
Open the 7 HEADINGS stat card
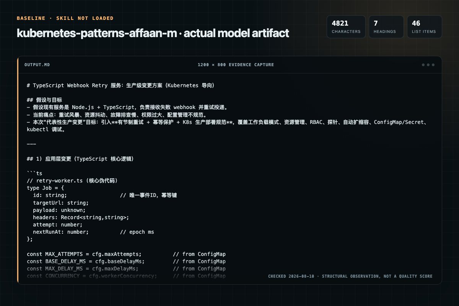click(x=386, y=27)
